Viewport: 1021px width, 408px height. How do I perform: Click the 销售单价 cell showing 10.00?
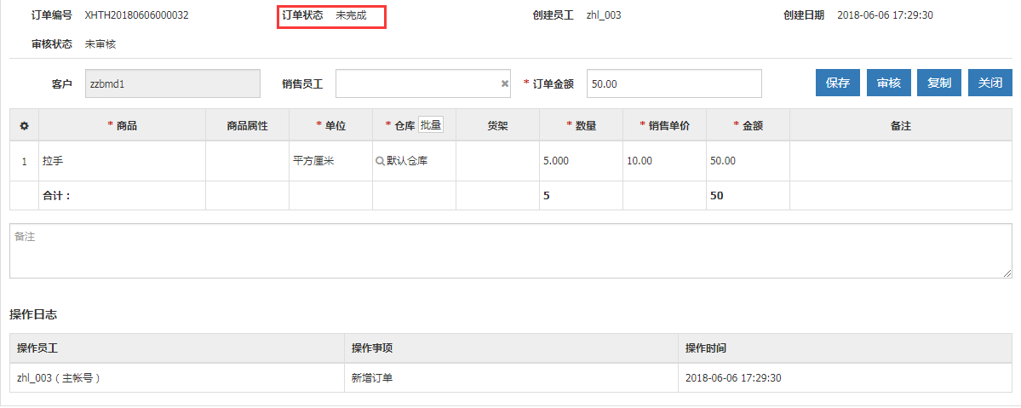click(664, 161)
